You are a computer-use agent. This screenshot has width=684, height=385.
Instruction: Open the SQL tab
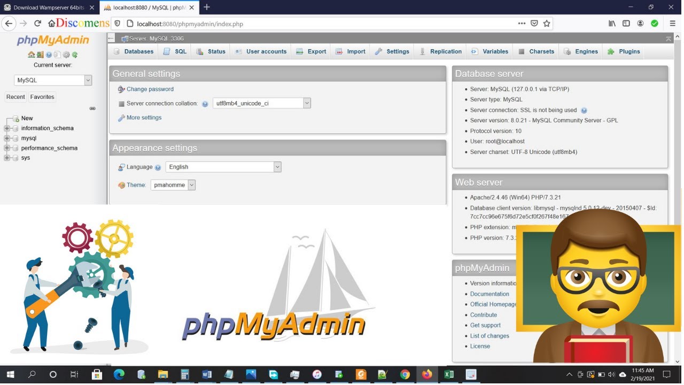pos(175,51)
